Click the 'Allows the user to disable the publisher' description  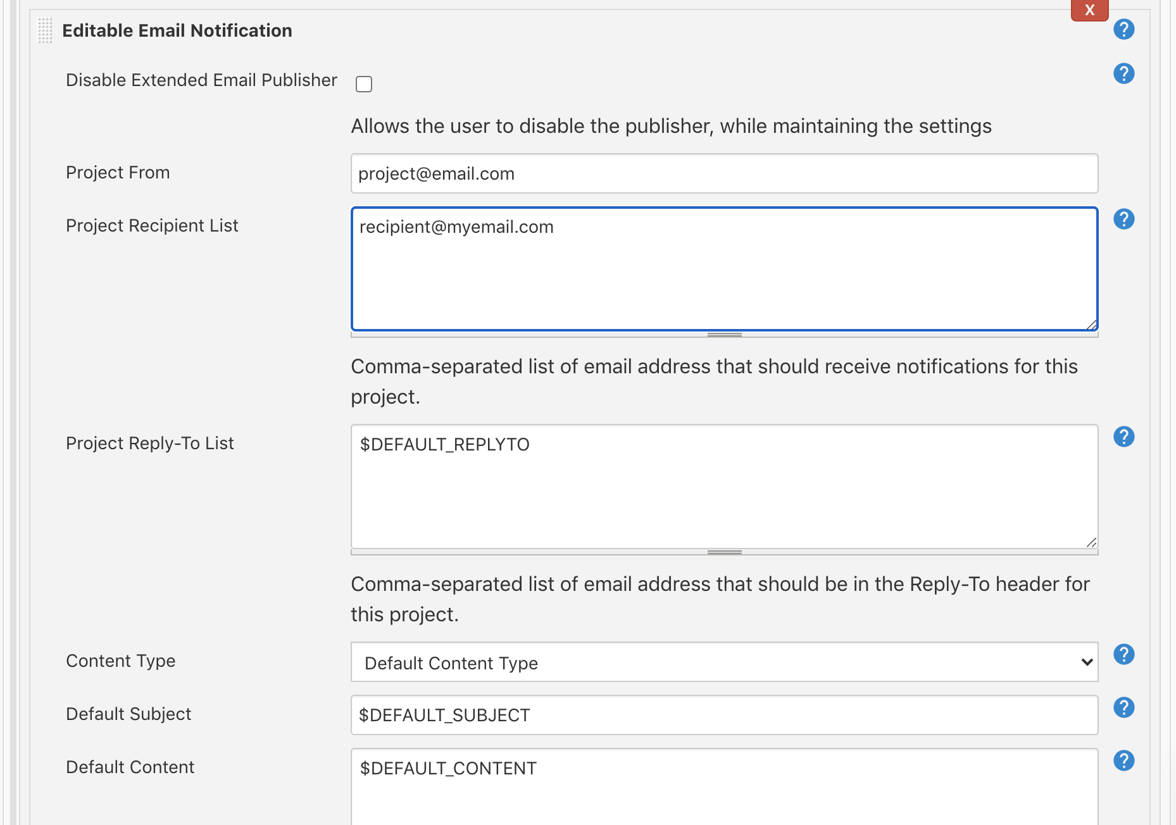pos(671,127)
